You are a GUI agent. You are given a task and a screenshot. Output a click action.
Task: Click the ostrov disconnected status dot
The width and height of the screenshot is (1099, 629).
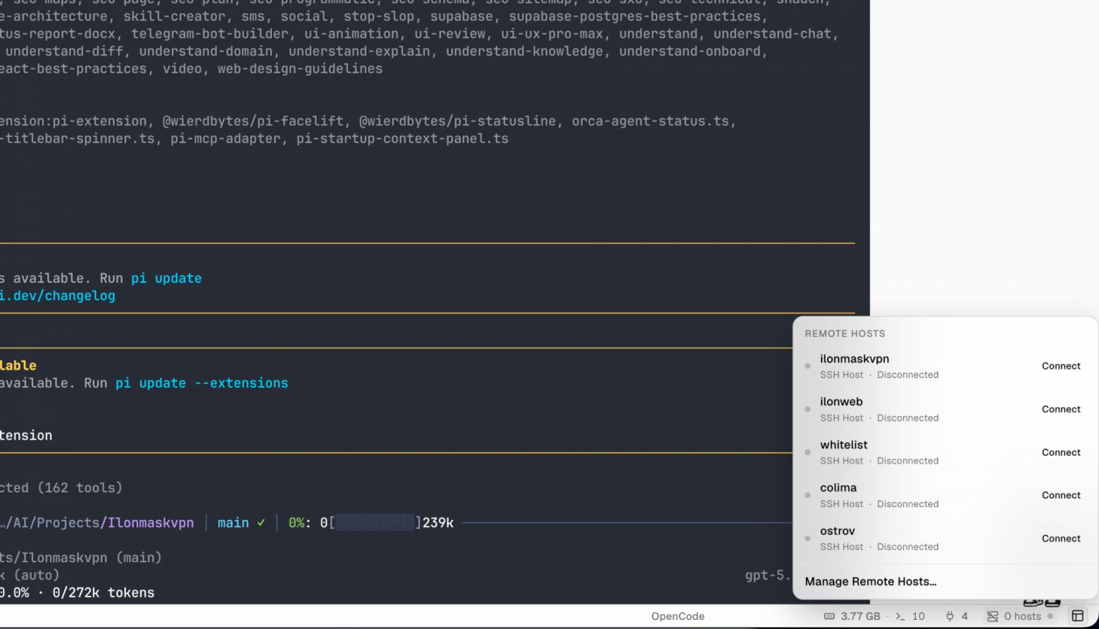pyautogui.click(x=807, y=538)
